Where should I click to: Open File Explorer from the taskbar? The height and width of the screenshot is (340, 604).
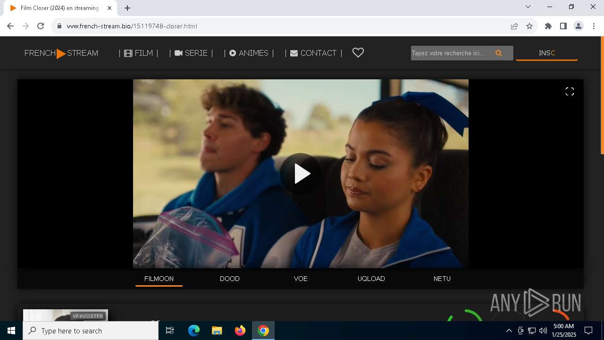(217, 331)
